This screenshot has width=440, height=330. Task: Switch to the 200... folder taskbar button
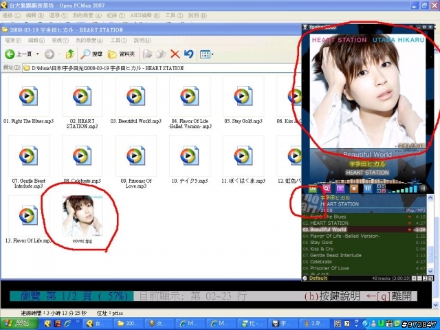128,324
